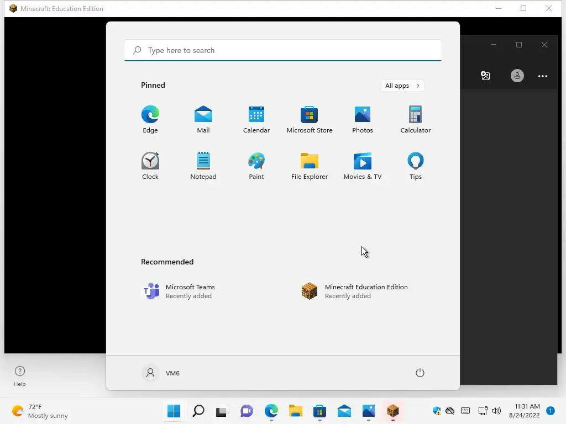Open network status tray icon
The width and height of the screenshot is (566, 424).
point(483,411)
